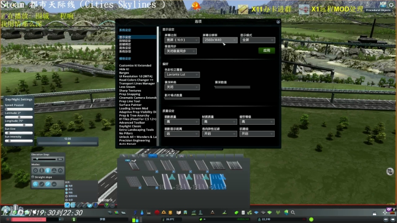Adjust the Elevation Step slider
The height and width of the screenshot is (223, 397).
[x=45, y=159]
